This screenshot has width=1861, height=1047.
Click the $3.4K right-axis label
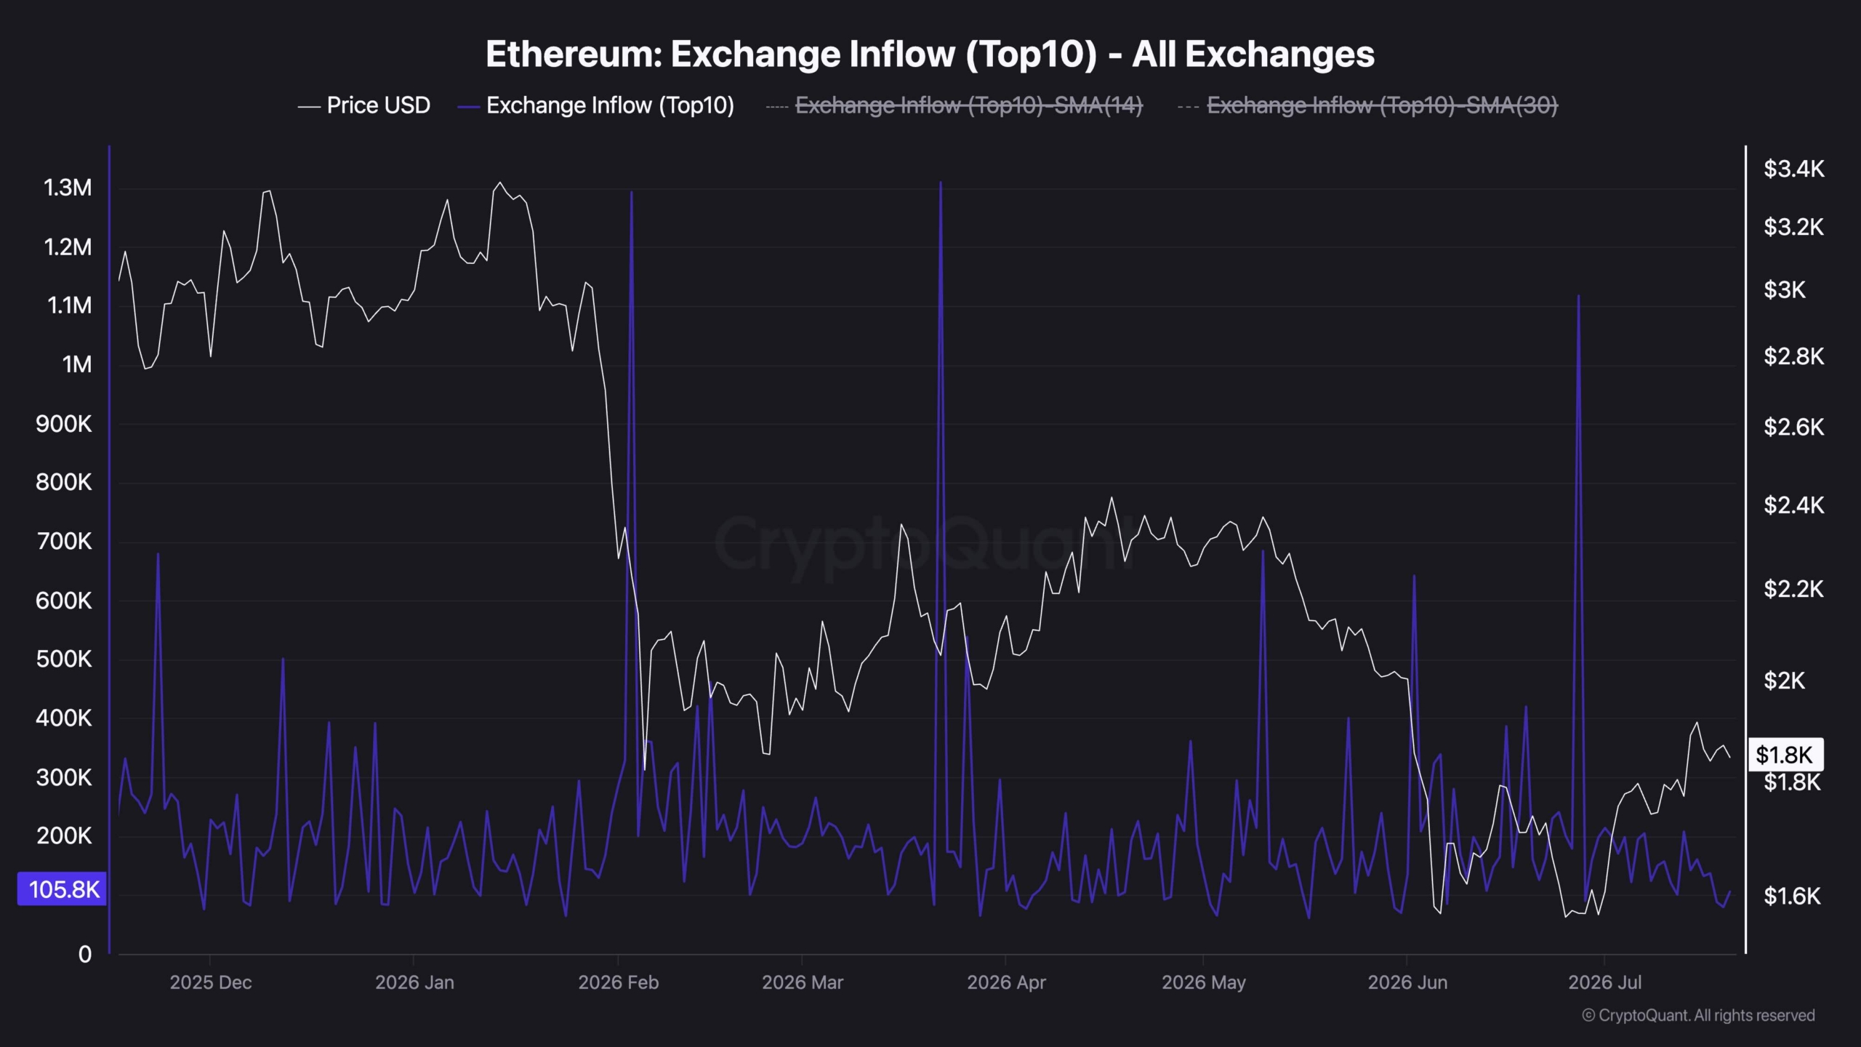tap(1793, 169)
